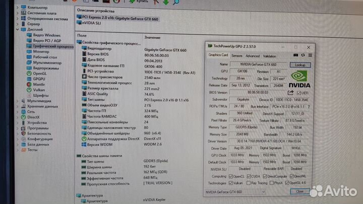Open the OpenGL page in the tree

click(40, 74)
